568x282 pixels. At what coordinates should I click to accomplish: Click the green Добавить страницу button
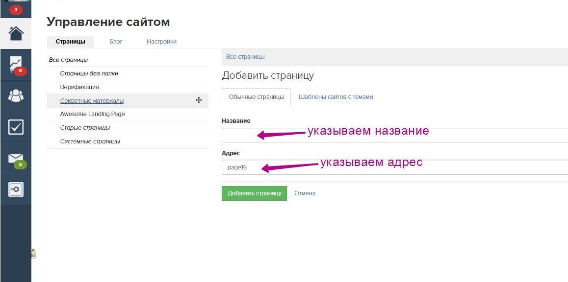coord(254,193)
